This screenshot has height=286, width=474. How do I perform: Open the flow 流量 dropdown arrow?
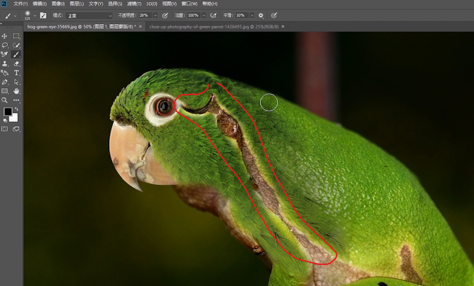tap(204, 16)
